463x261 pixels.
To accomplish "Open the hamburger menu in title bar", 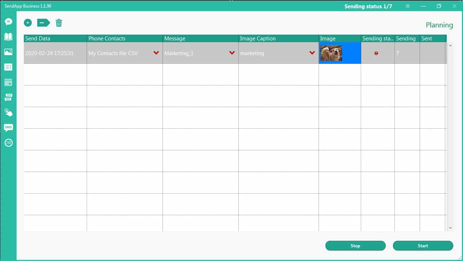I will coord(408,6).
